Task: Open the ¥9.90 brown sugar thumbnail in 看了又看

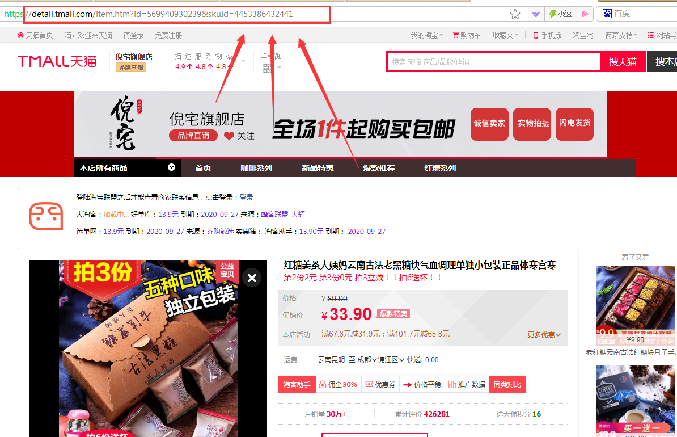Action: 635,305
